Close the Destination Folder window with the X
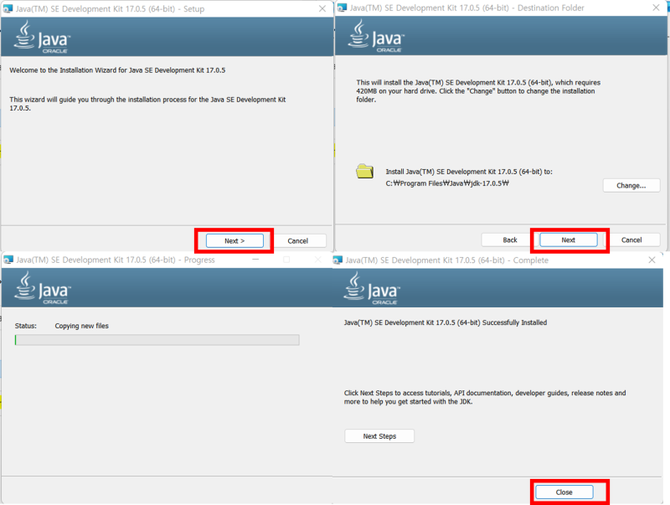Viewport: 670px width, 505px height. pos(657,8)
